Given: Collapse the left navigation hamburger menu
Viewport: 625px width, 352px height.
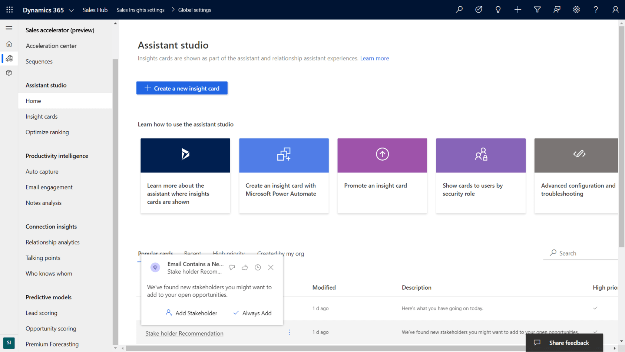Looking at the screenshot, I should [x=9, y=28].
